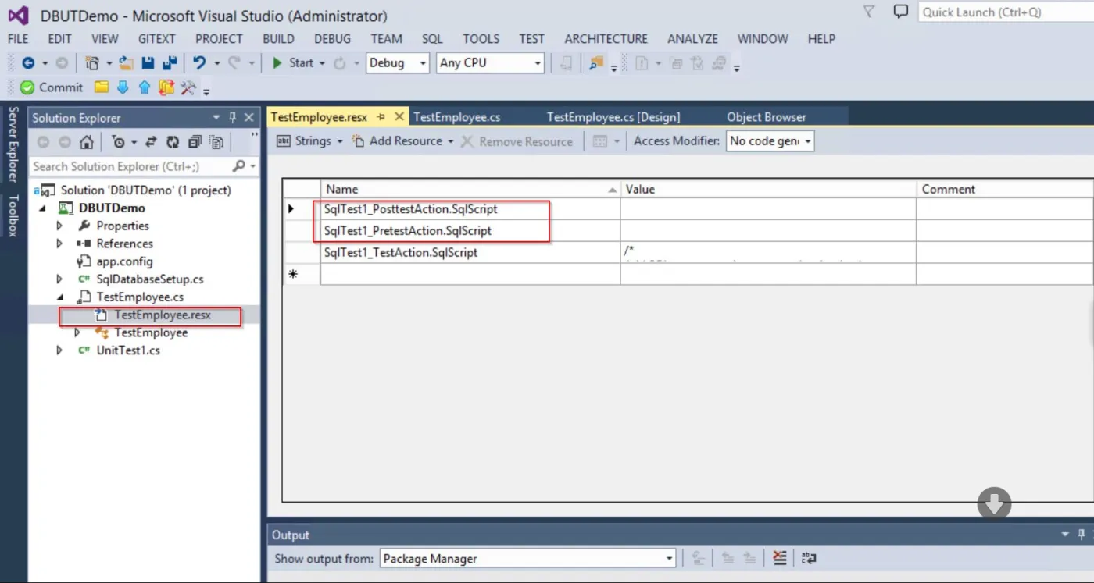Select SqlDatabaseSetup.cs in Solution Explorer
Screen dimensions: 1094x583
(x=150, y=279)
